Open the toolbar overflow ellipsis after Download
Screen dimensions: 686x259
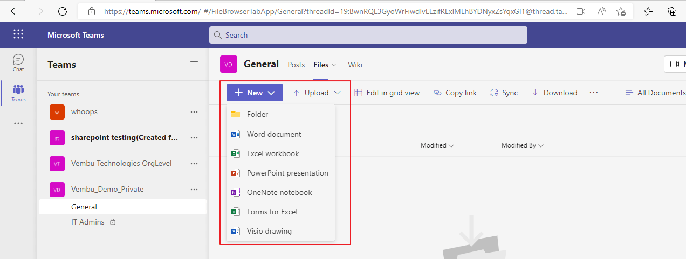(594, 93)
